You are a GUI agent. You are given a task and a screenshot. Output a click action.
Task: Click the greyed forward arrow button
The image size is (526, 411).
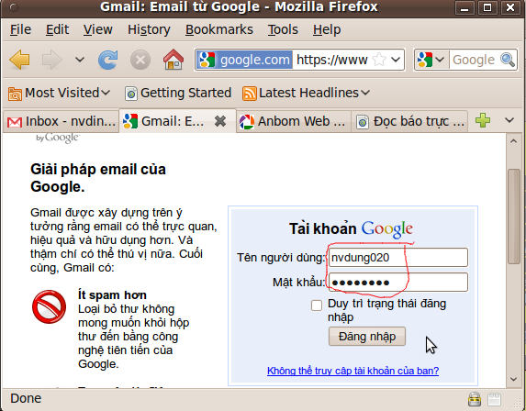[51, 60]
